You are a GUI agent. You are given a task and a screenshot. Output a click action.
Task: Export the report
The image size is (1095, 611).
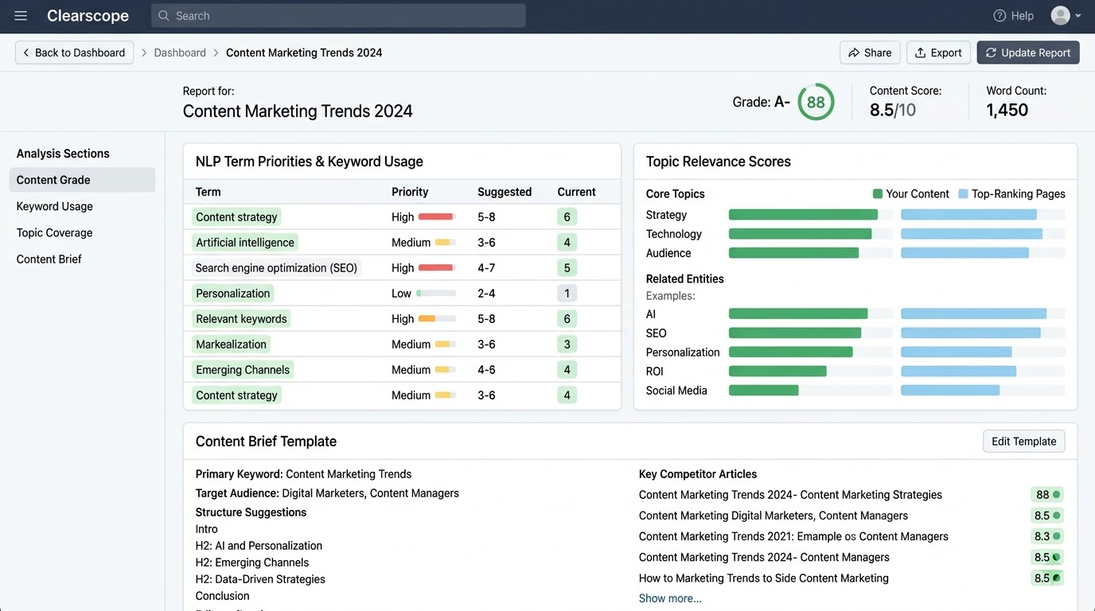[938, 53]
